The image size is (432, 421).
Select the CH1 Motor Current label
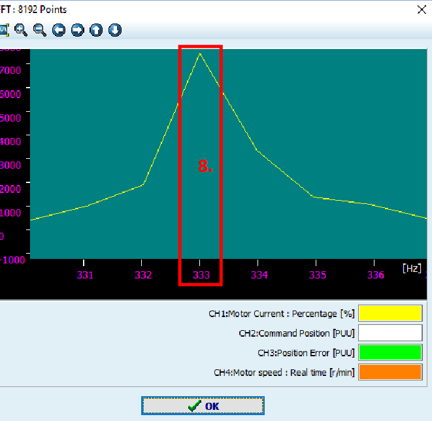(282, 314)
